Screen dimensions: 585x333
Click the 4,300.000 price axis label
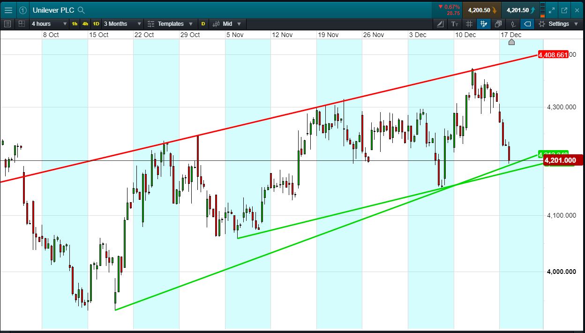[x=562, y=107]
